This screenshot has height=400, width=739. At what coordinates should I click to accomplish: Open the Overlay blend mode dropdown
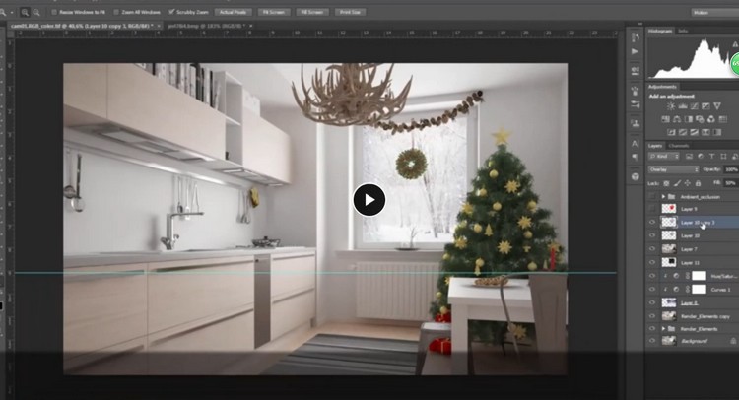(673, 169)
